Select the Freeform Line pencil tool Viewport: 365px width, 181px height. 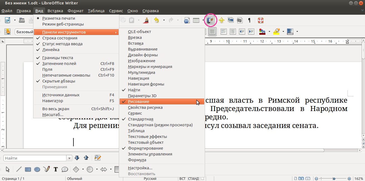pos(47,169)
